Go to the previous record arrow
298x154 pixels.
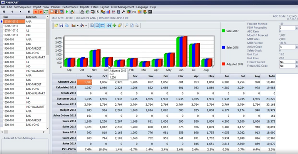pyautogui.click(x=12, y=12)
